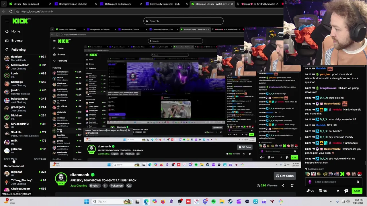Click the Pokemon stream tag
367x206 pixels.
(x=117, y=186)
